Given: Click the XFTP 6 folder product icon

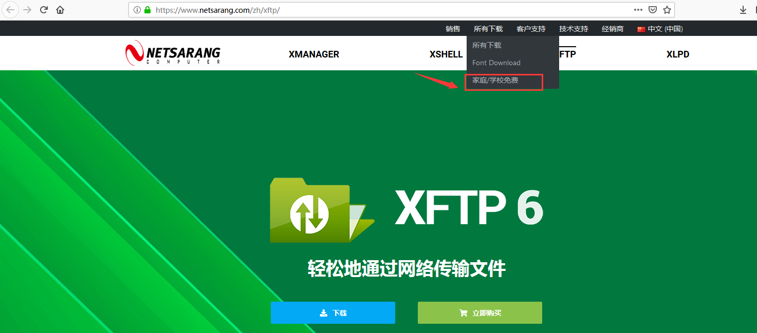Looking at the screenshot, I should (322, 210).
